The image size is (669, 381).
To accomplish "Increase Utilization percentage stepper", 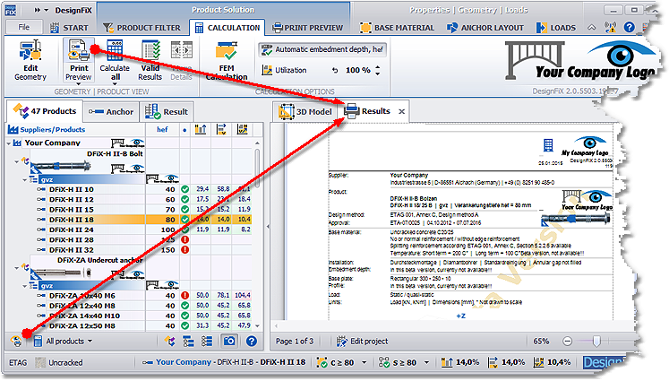I will tap(378, 67).
